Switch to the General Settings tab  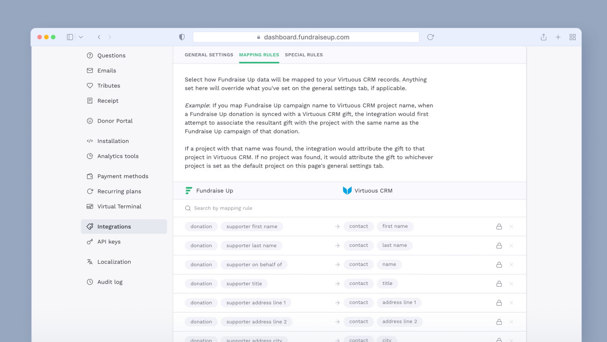[209, 55]
